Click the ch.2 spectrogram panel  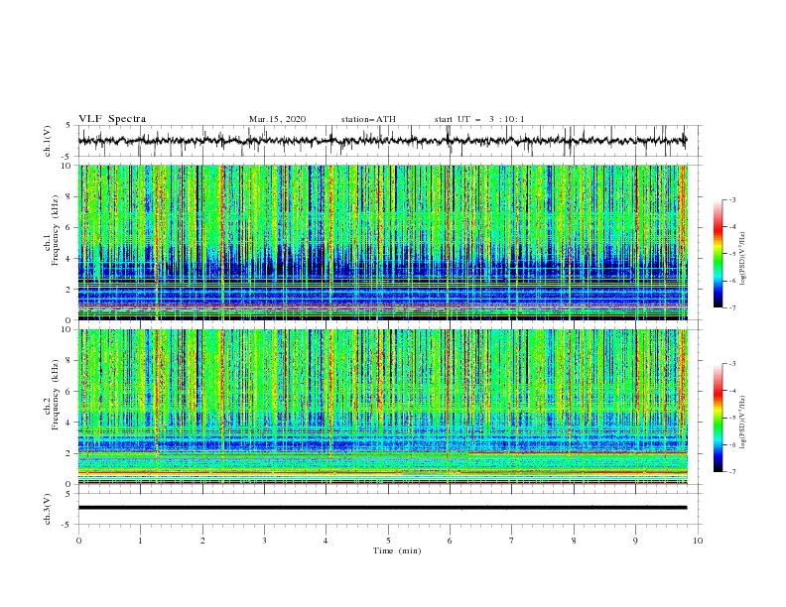click(383, 407)
